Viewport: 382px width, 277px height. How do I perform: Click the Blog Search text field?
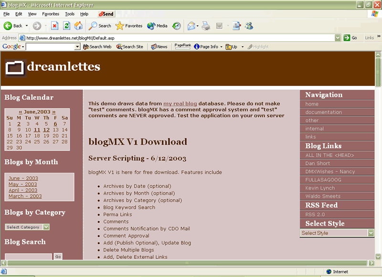coord(28,257)
